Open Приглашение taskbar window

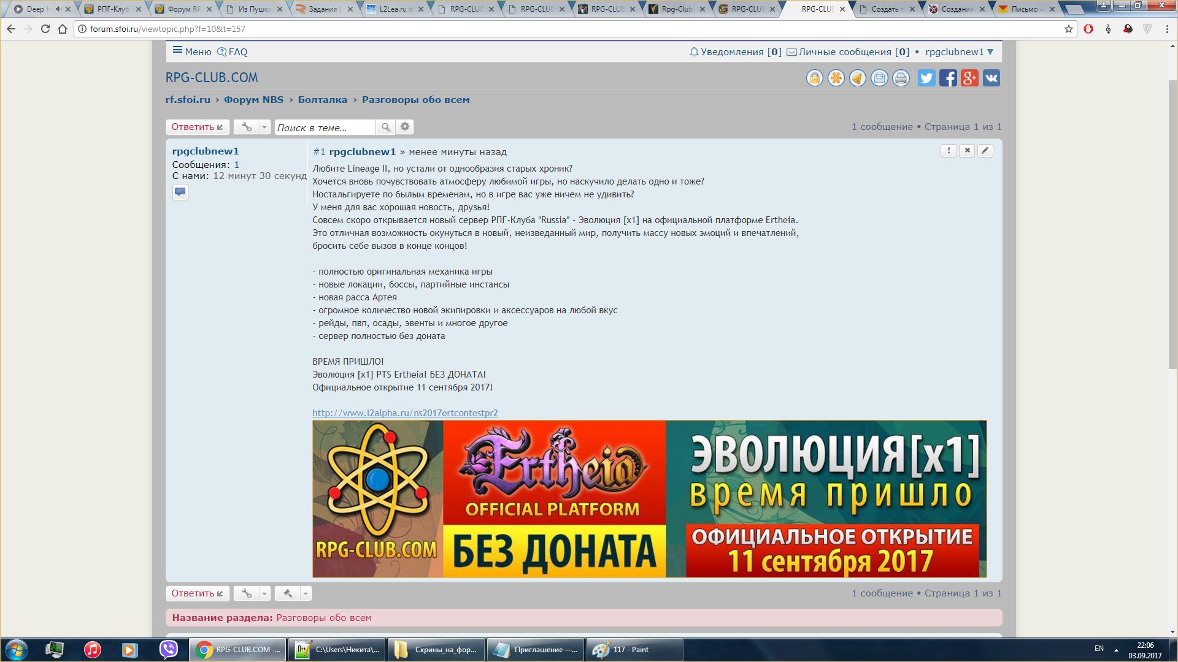pos(535,650)
